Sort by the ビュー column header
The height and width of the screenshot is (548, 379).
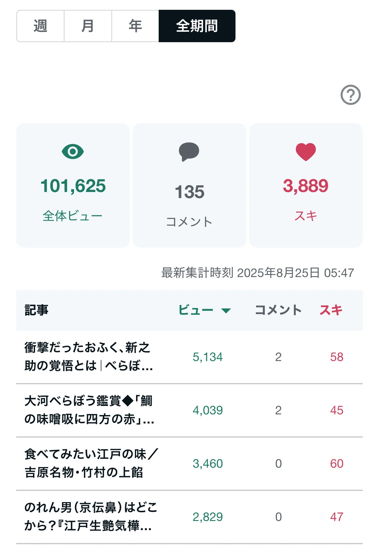point(196,310)
